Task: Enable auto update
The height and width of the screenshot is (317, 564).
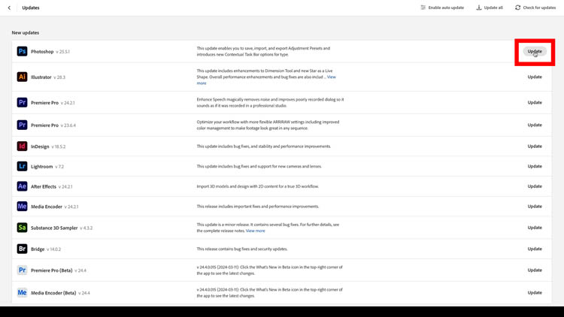Action: tap(442, 8)
